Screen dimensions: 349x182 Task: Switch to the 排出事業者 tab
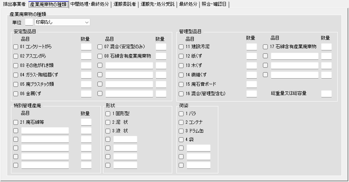point(14,4)
